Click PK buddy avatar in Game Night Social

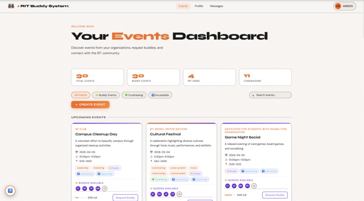point(247,186)
